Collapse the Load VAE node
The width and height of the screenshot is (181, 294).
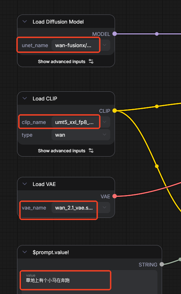(x=25, y=184)
